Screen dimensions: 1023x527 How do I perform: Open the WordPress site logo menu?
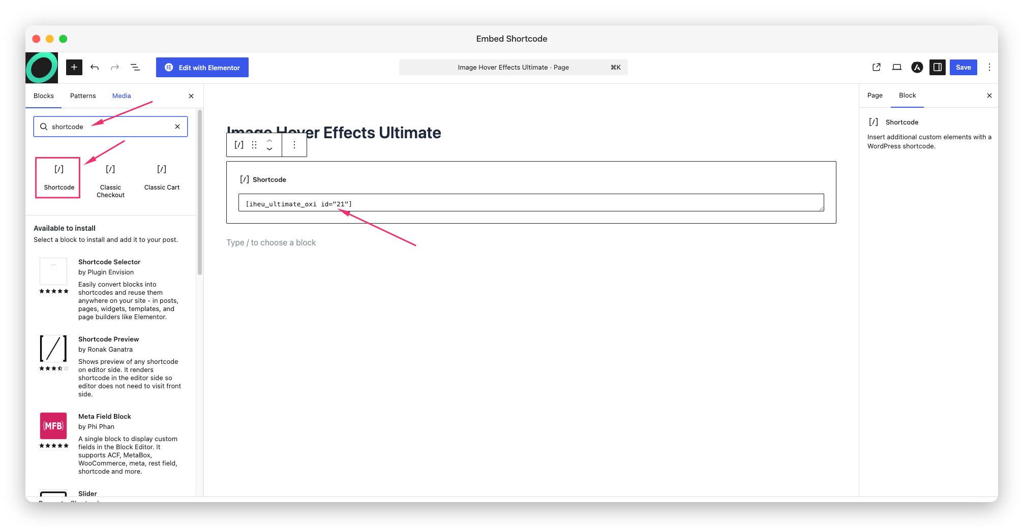42,68
